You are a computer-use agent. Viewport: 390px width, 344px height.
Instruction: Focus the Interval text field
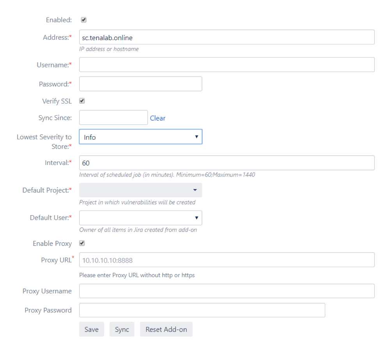[x=227, y=163]
